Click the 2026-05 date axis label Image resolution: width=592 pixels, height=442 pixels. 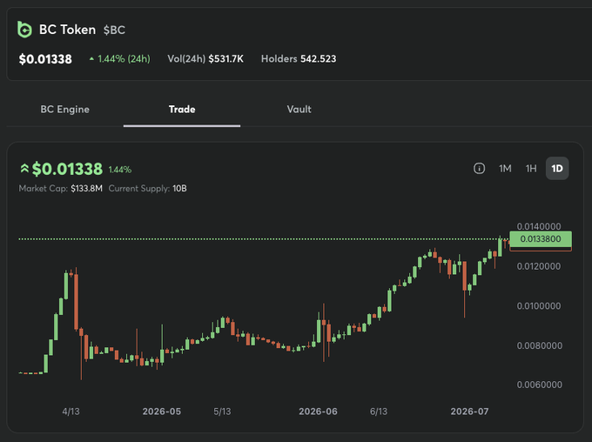[162, 412]
